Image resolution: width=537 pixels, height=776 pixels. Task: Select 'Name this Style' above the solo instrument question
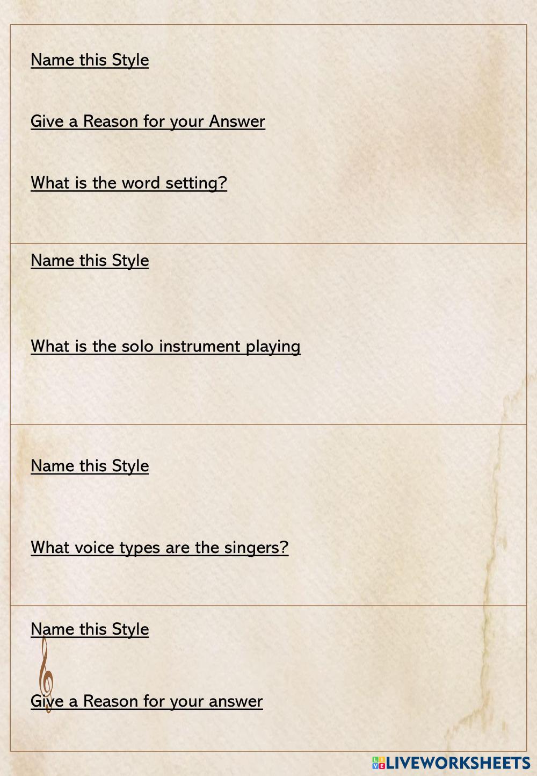(90, 260)
